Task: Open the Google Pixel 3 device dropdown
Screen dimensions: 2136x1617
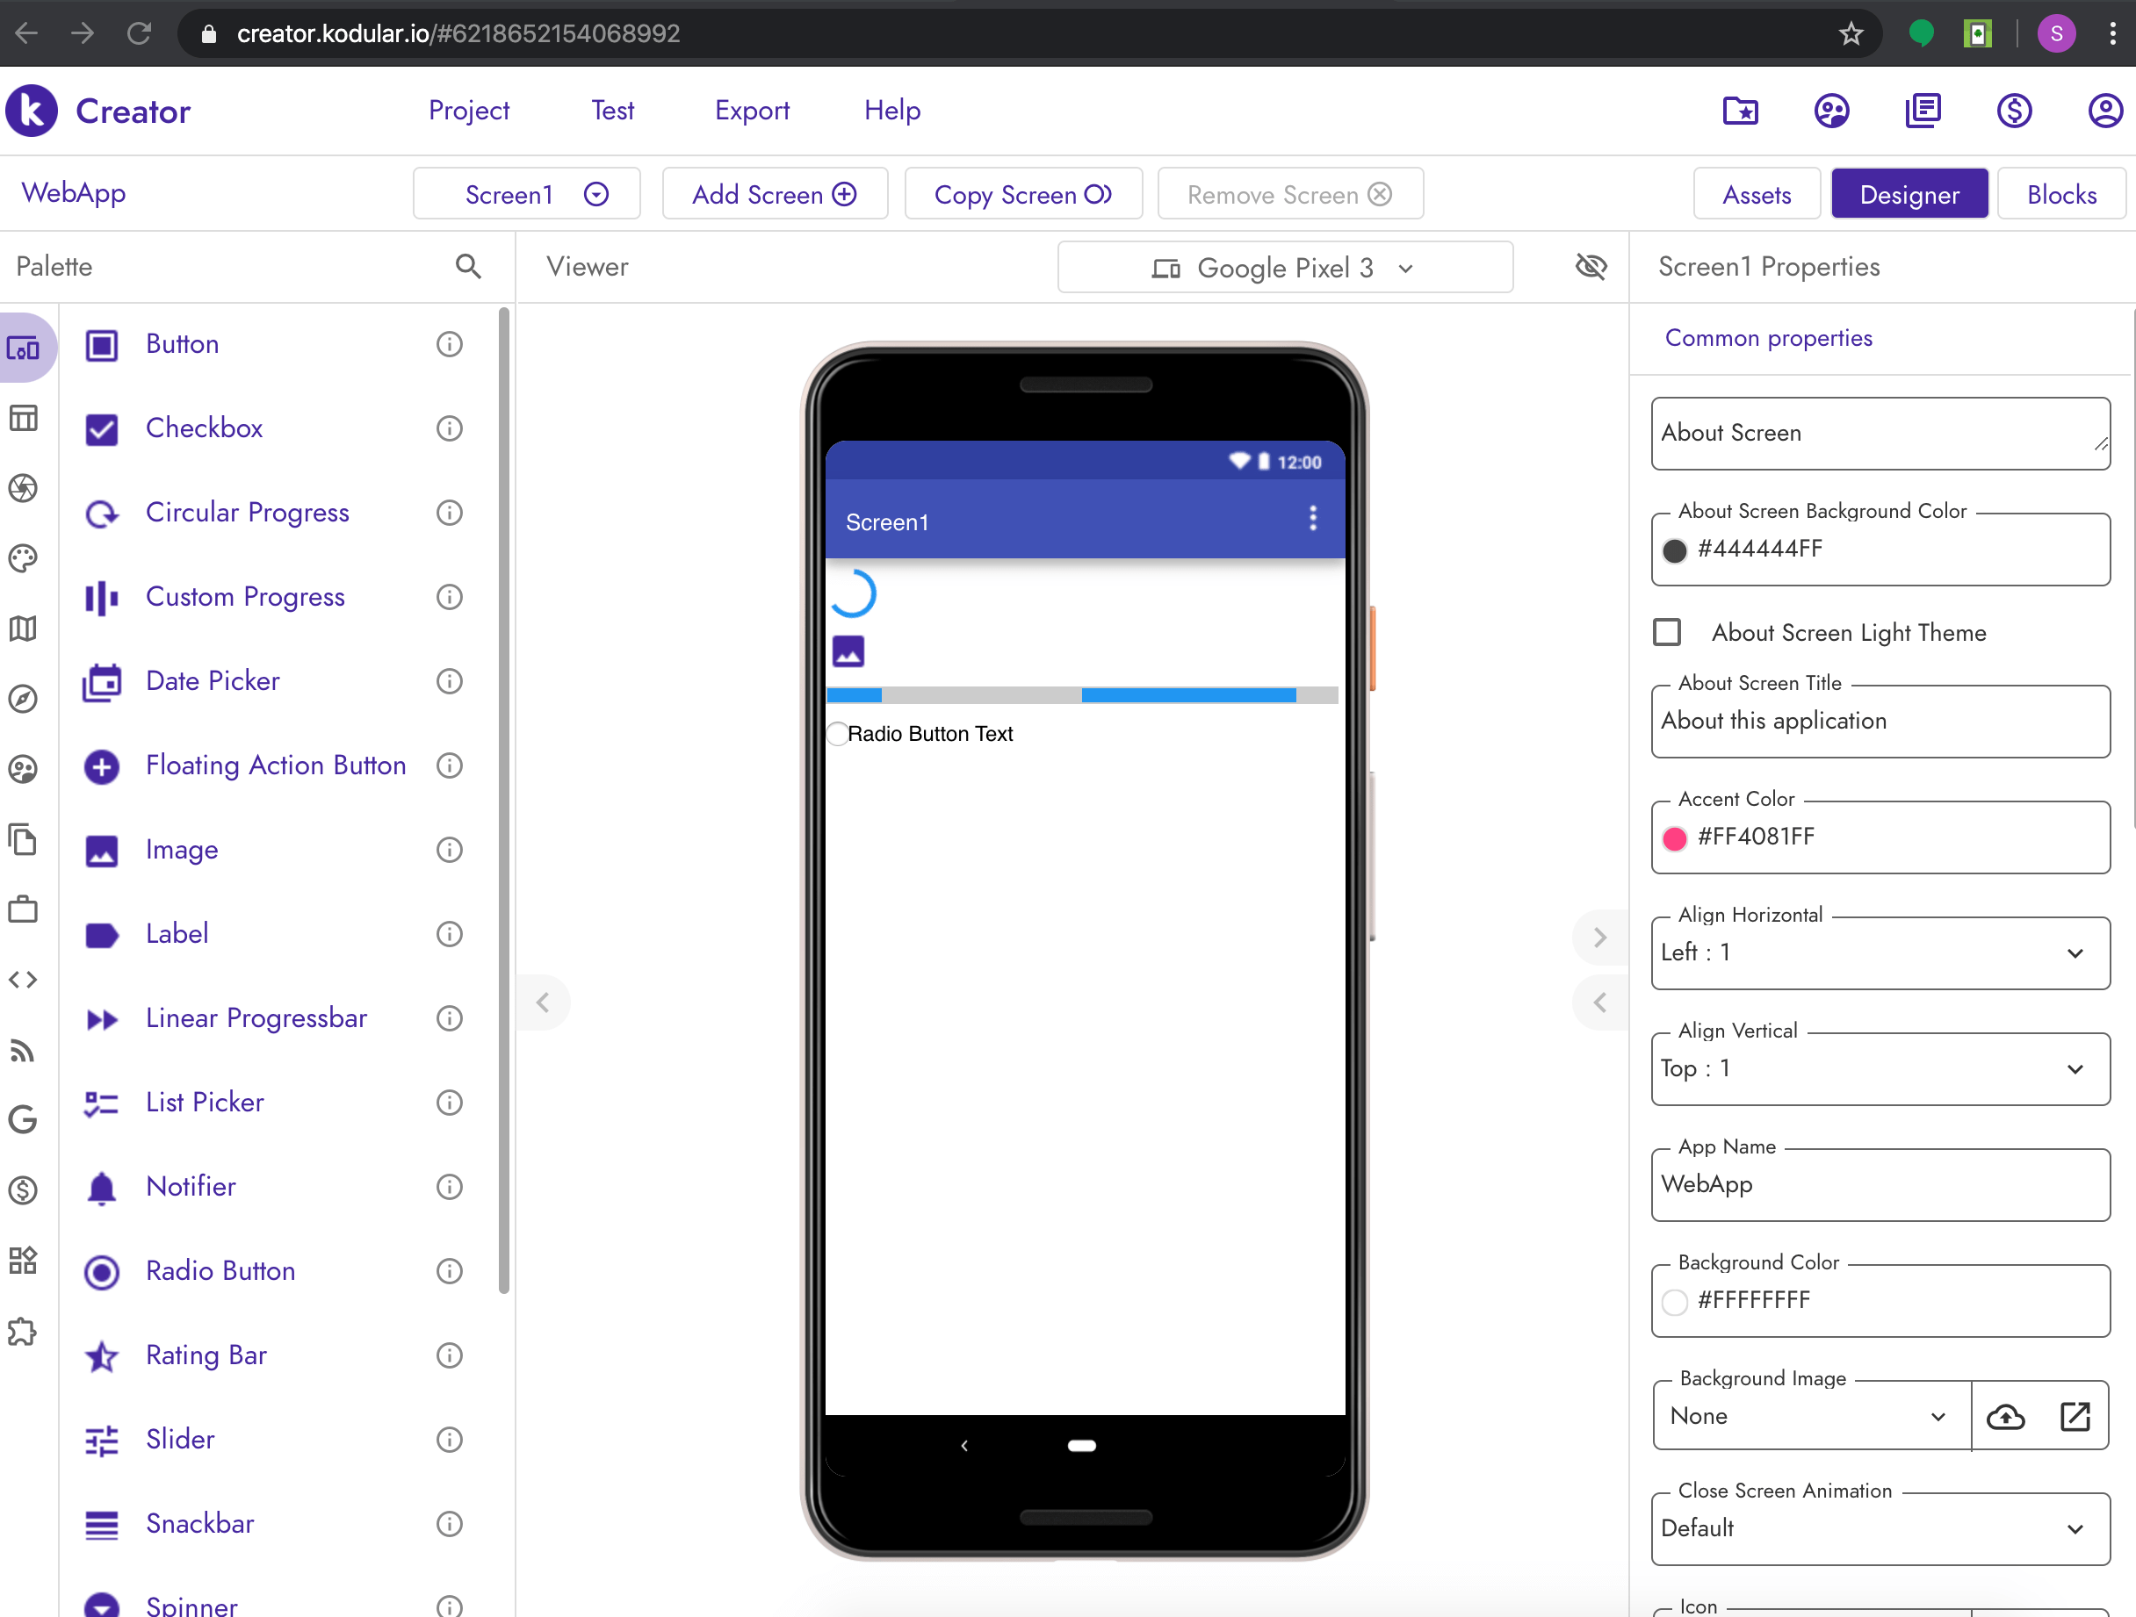Action: tap(1284, 268)
